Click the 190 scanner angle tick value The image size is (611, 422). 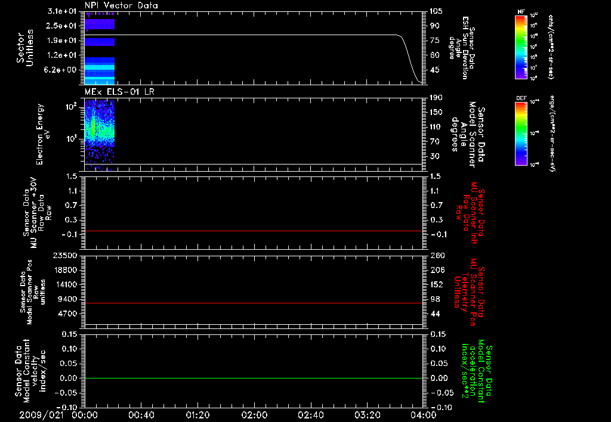(x=436, y=98)
